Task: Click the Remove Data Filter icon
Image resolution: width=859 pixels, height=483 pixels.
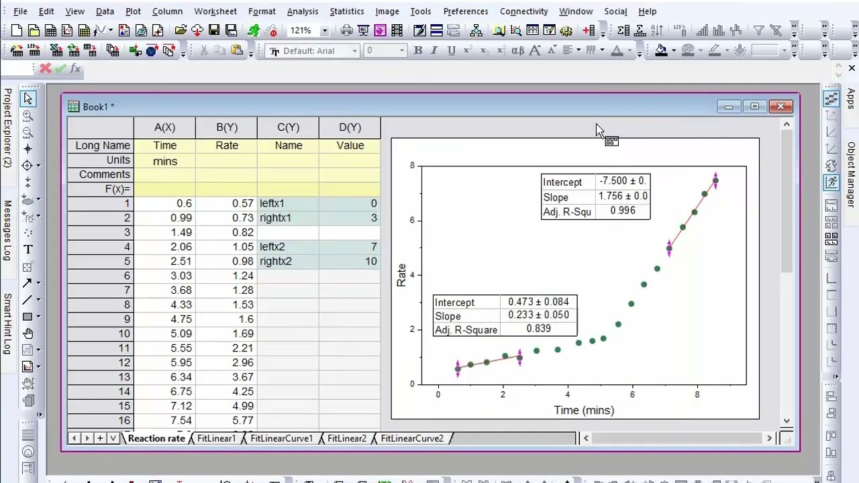Action: pyautogui.click(x=776, y=30)
